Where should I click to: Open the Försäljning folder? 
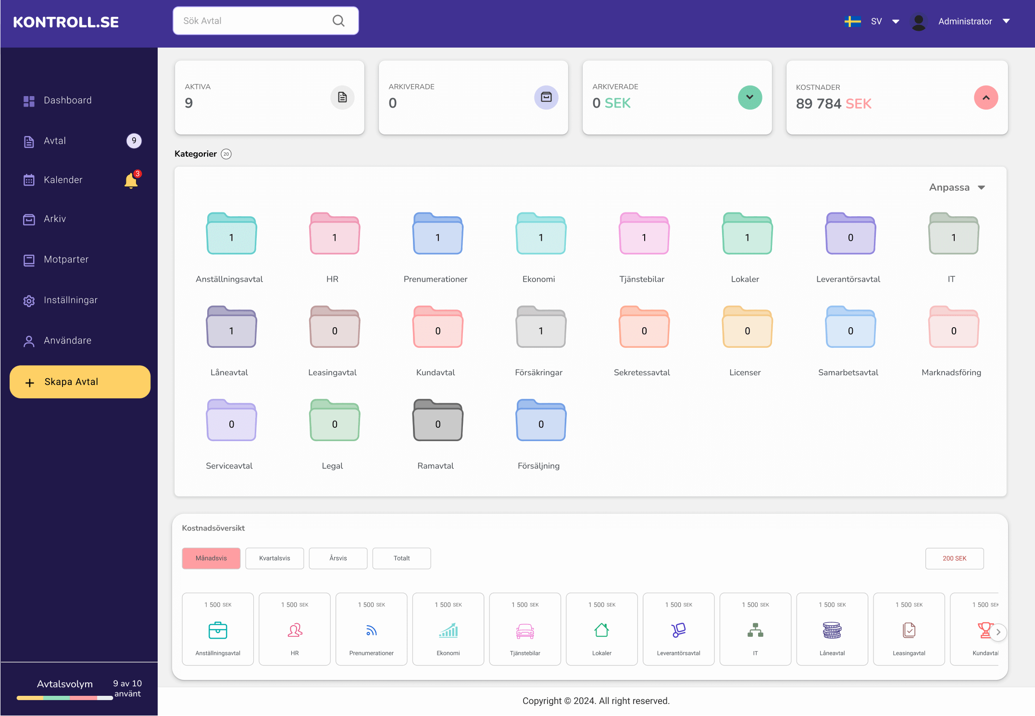541,420
